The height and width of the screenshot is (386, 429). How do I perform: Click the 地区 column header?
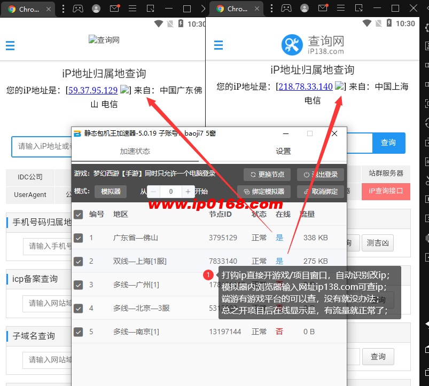click(121, 214)
